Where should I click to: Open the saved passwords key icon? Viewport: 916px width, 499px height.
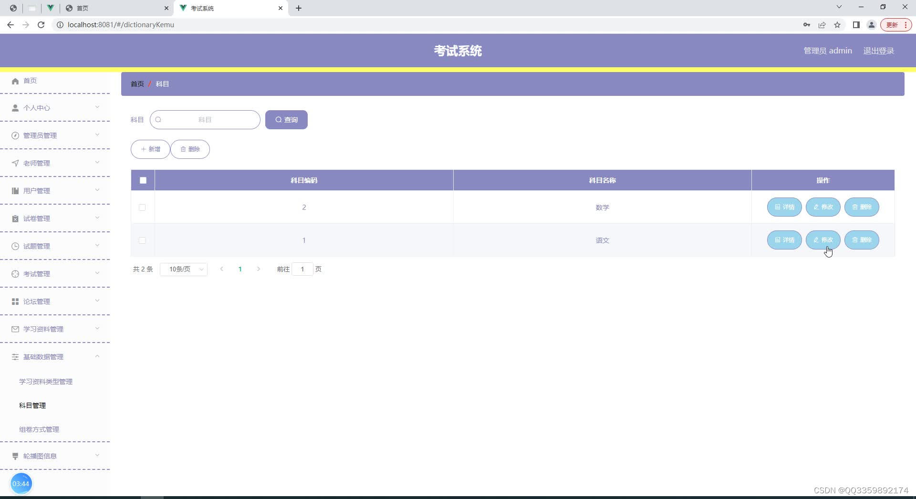tap(807, 25)
